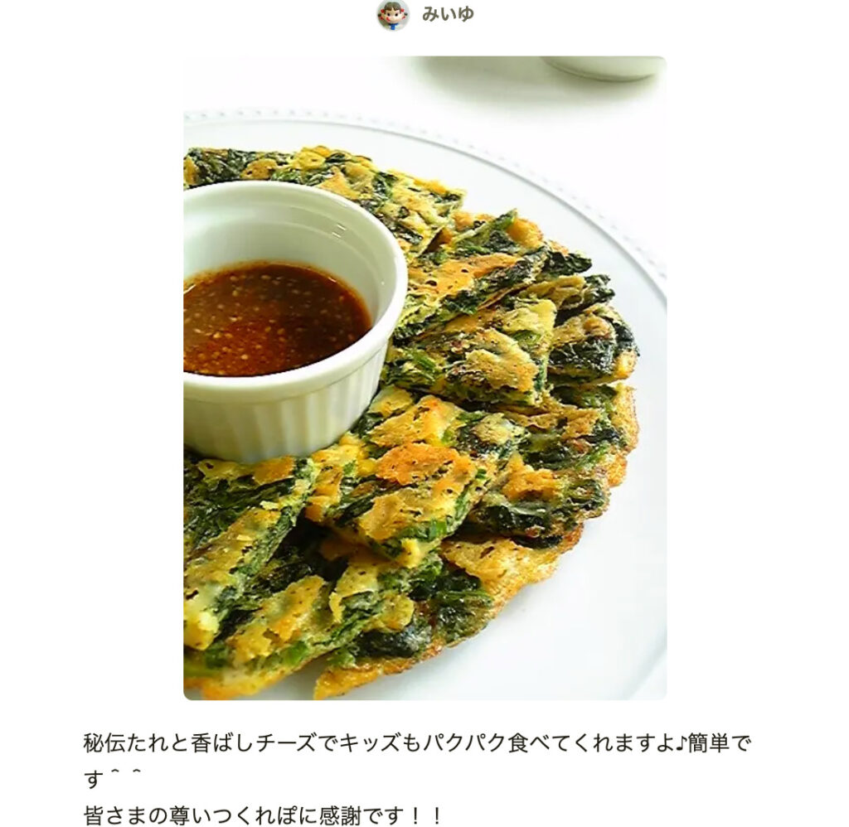Click the 簡単で text at the line end
This screenshot has height=827, width=849.
(720, 742)
